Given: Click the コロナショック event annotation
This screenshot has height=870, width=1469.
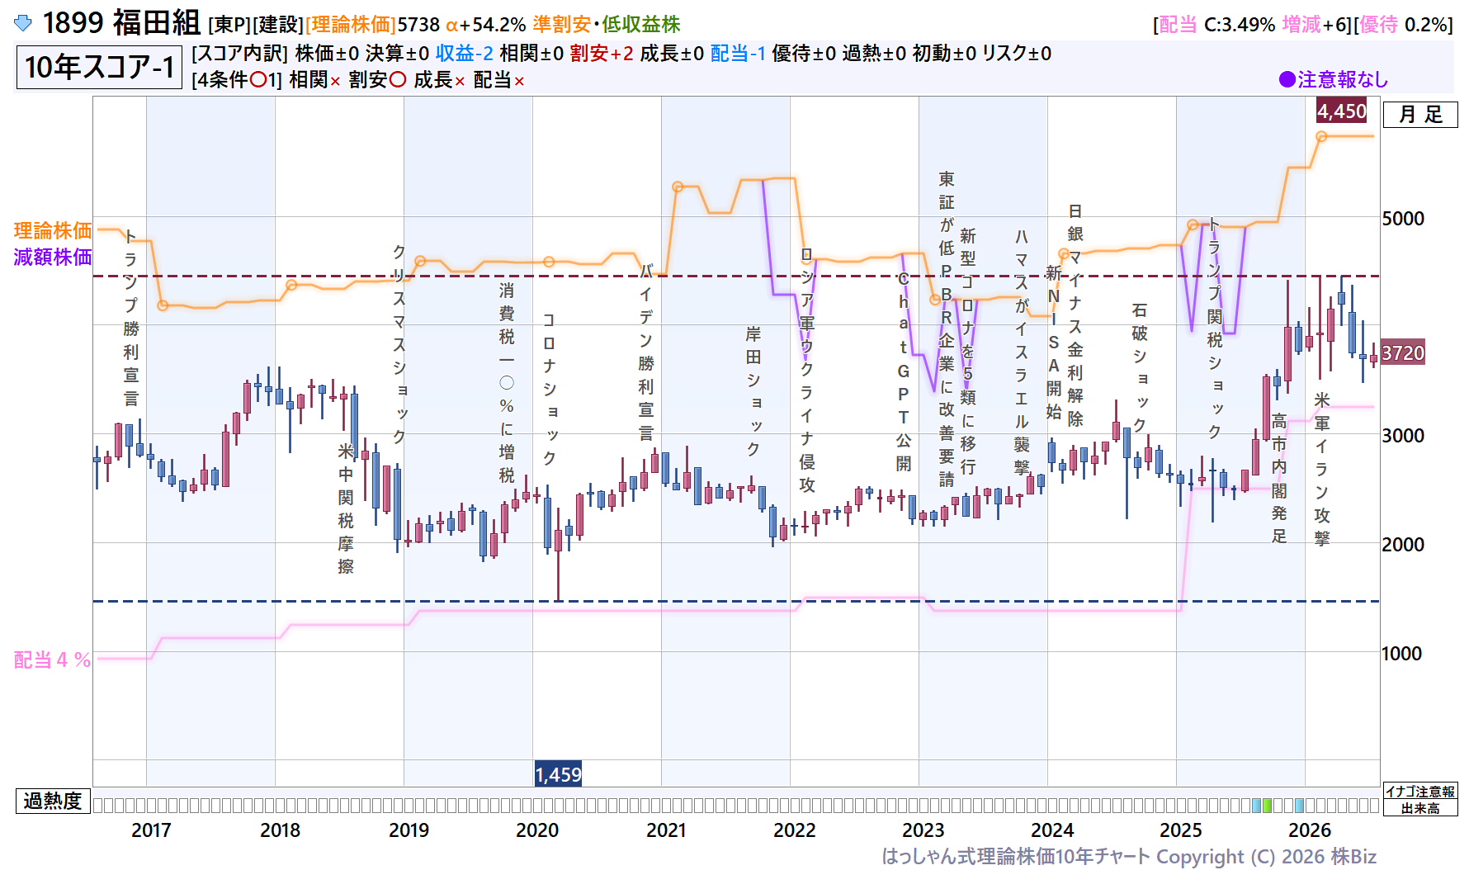Looking at the screenshot, I should [549, 388].
